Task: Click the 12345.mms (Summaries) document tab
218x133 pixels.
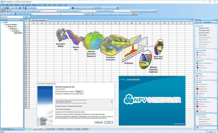Action: point(38,20)
